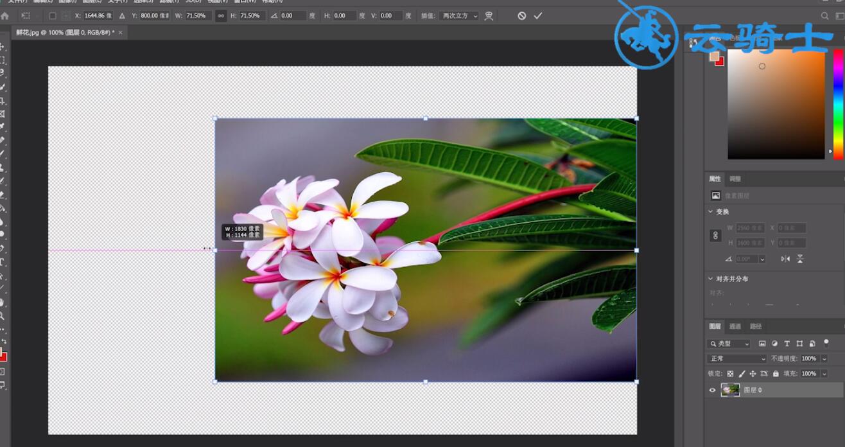This screenshot has width=845, height=447.
Task: Click the 图层 0 layer thumbnail
Action: 730,390
